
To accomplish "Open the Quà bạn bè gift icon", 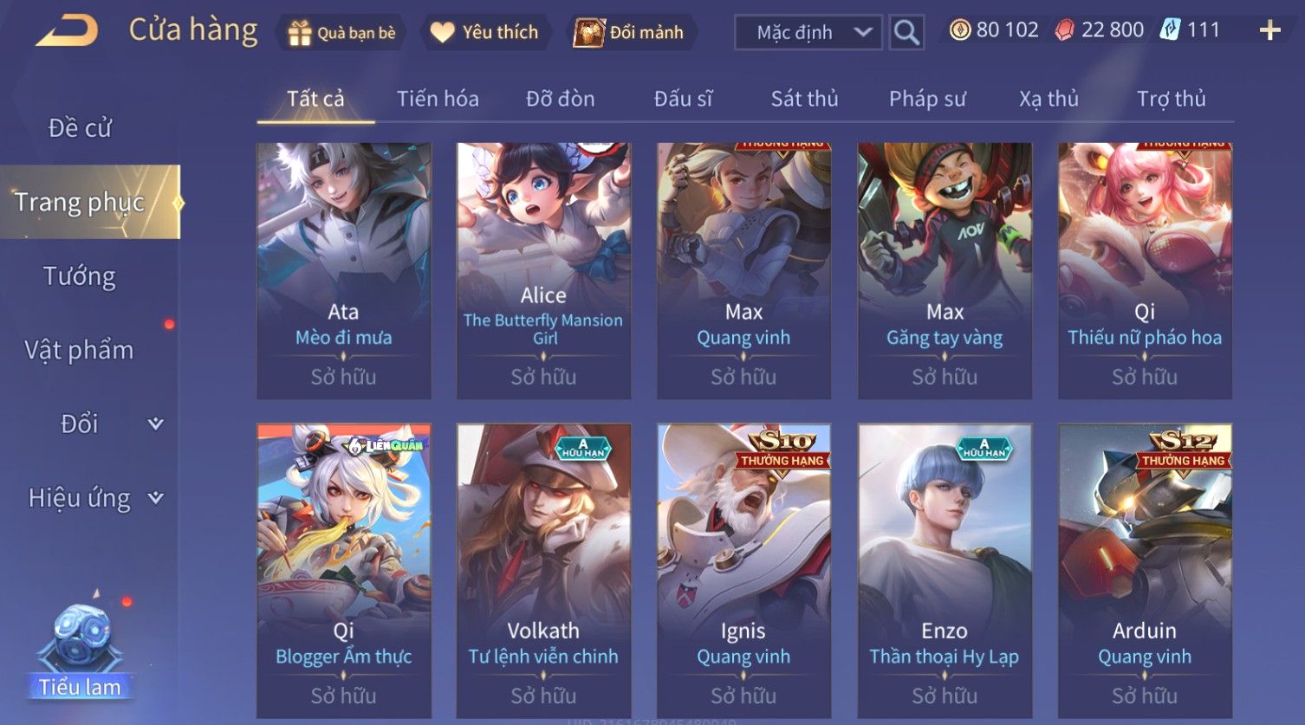I will click(300, 33).
